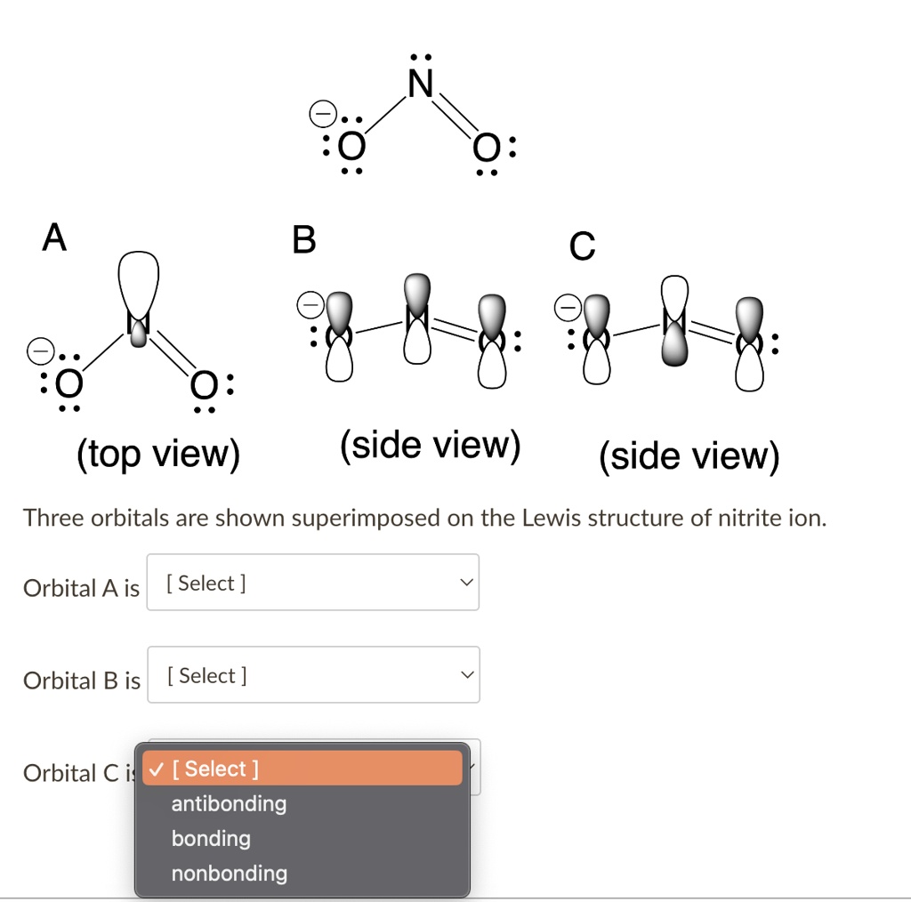This screenshot has height=902, width=911.
Task: Click the chevron arrow on Orbital A dropdown
Action: 465,582
